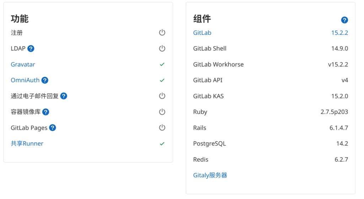Click the help icon next to 容器镜像库
Viewport: 364px width, 199px height.
tap(45, 112)
